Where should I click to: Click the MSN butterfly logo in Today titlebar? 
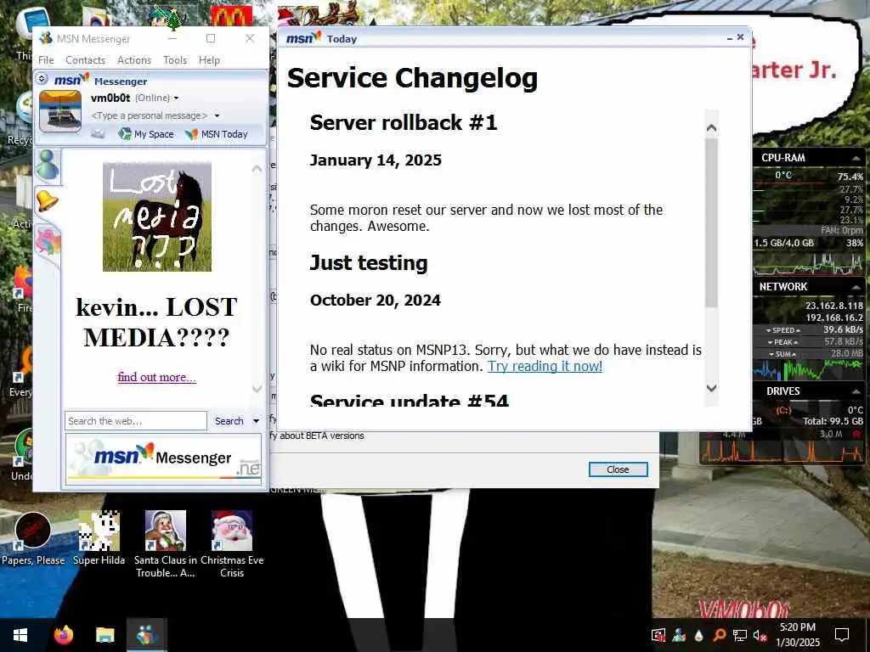tap(303, 37)
